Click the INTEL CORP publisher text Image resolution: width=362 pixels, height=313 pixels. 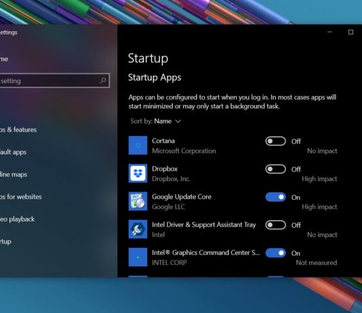click(169, 262)
